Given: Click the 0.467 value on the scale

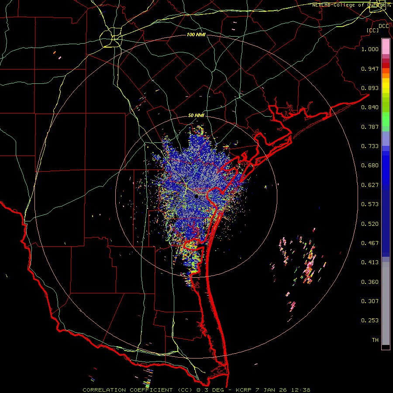Looking at the screenshot, I should pos(370,243).
